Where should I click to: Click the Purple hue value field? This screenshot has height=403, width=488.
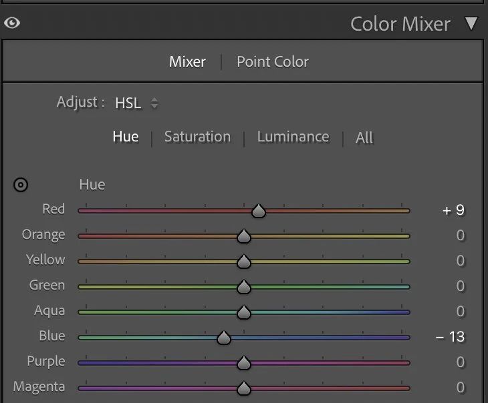click(461, 362)
